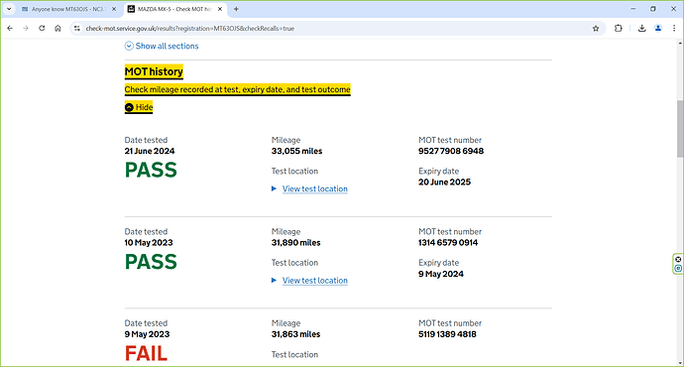Click 'Check mileage recorded at test' description
The width and height of the screenshot is (684, 367).
(x=237, y=89)
